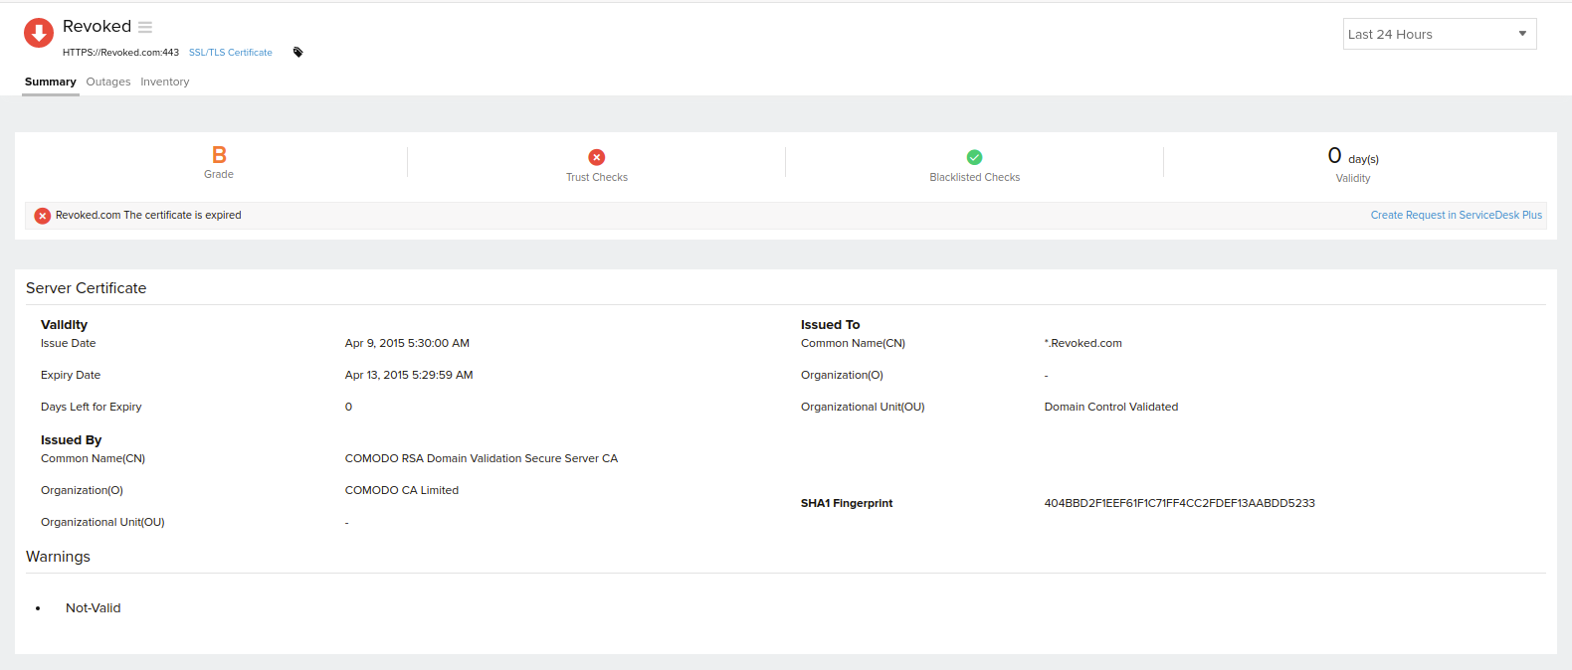Click the Apr 13, 2015 expiry date value
This screenshot has height=670, width=1572.
tap(408, 375)
